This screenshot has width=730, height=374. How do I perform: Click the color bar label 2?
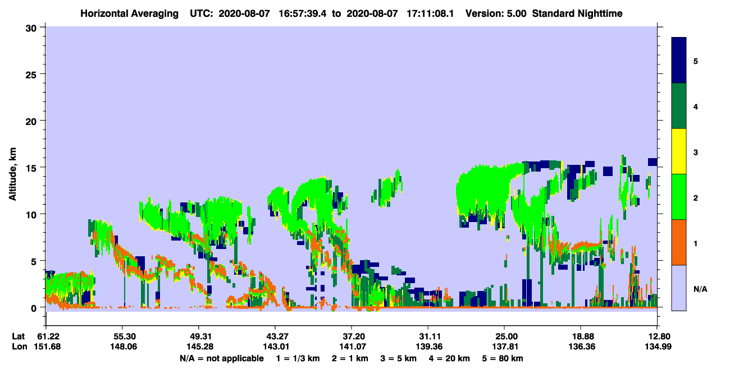click(696, 197)
